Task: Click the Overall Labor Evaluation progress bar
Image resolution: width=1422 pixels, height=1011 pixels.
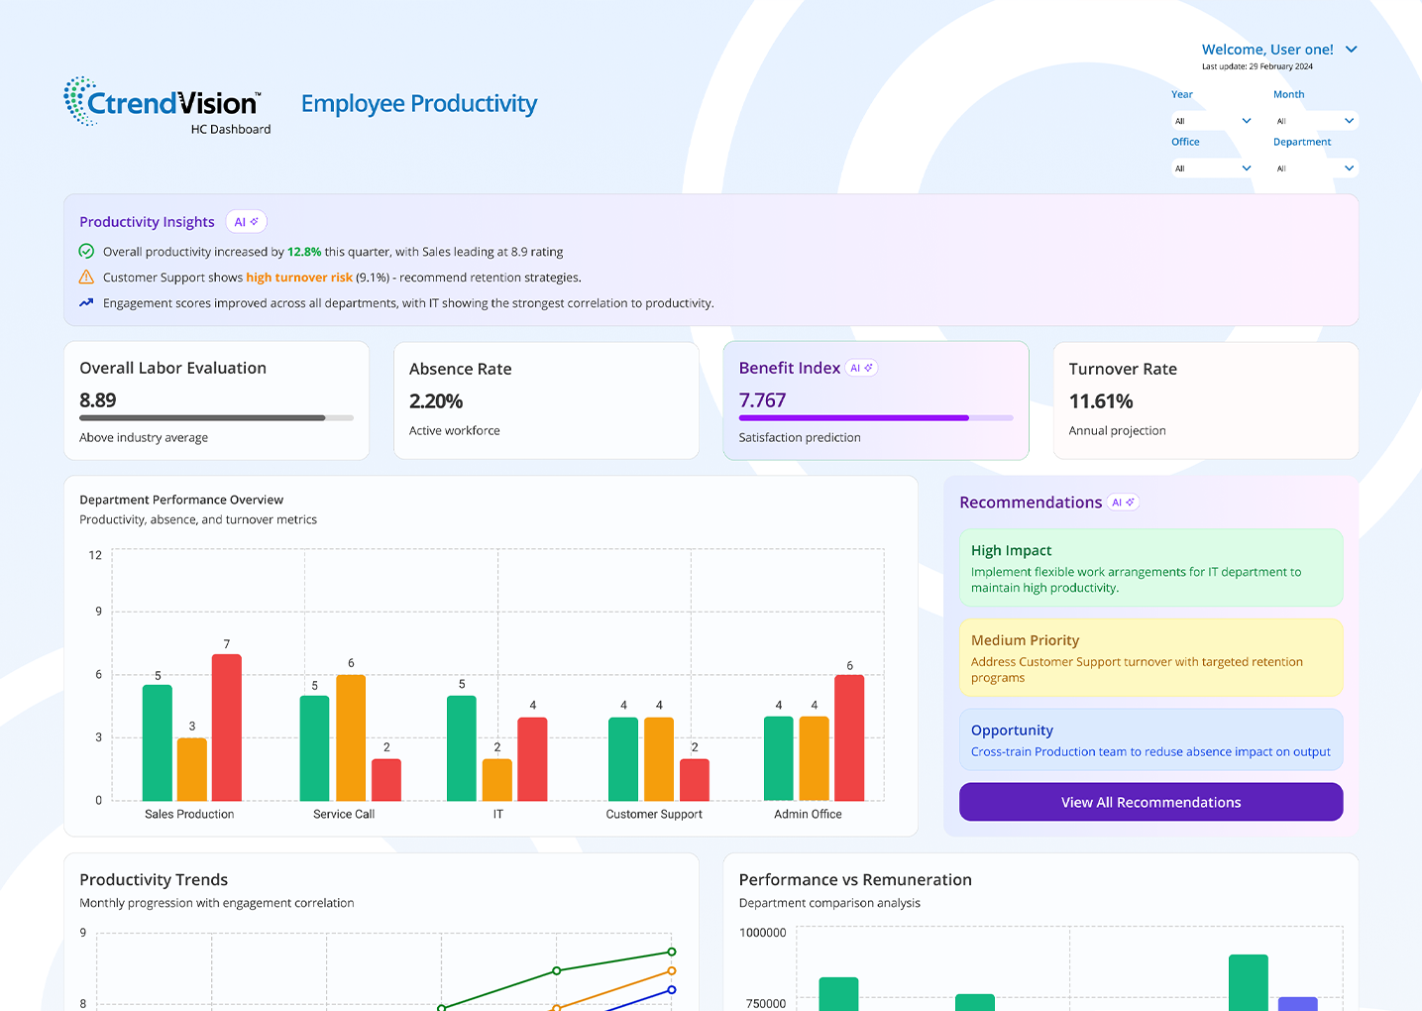Action: pos(216,418)
